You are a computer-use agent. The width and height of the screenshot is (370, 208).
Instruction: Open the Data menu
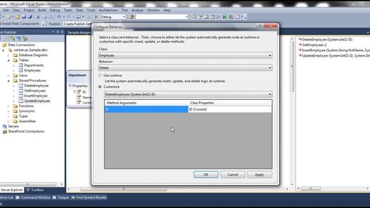pyautogui.click(x=80, y=10)
